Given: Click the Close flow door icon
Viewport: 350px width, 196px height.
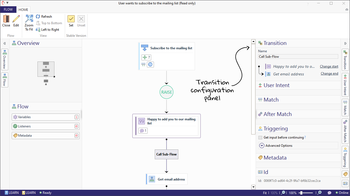Looking at the screenshot, I should coord(6,19).
